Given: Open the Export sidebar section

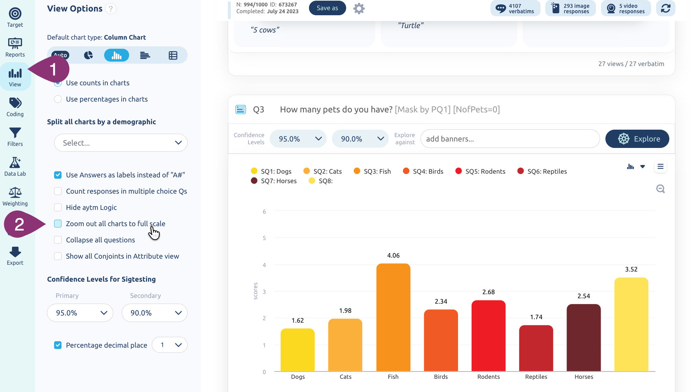Looking at the screenshot, I should point(15,256).
